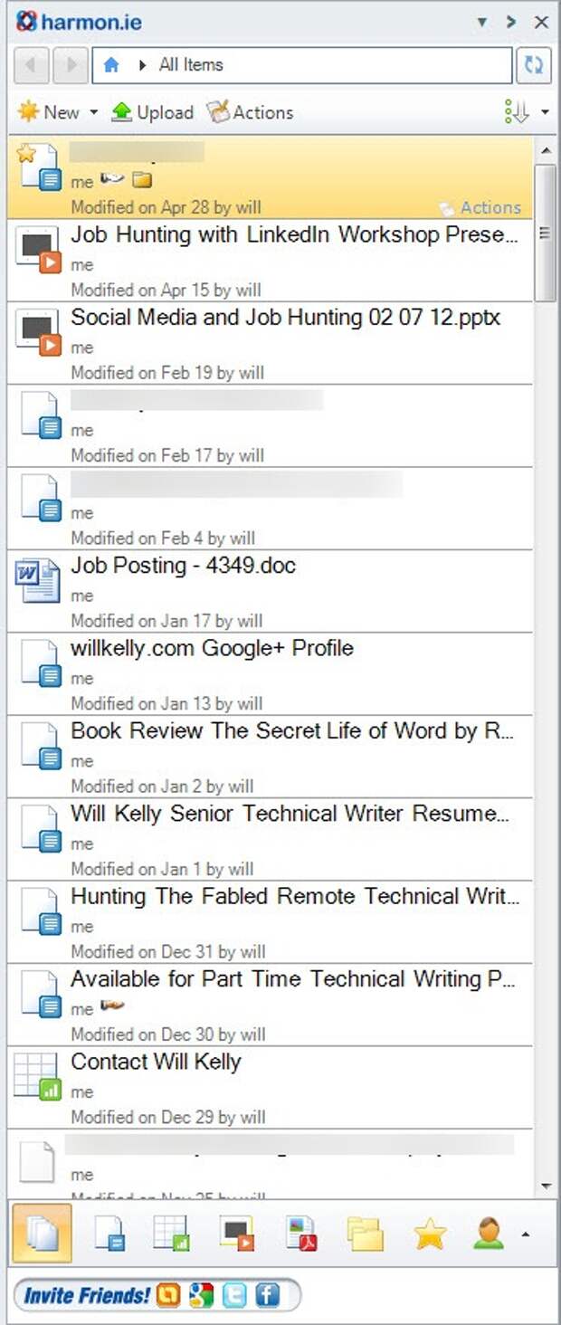The width and height of the screenshot is (561, 1325).
Task: Click the home icon in the breadcrumb bar
Action: pos(111,65)
